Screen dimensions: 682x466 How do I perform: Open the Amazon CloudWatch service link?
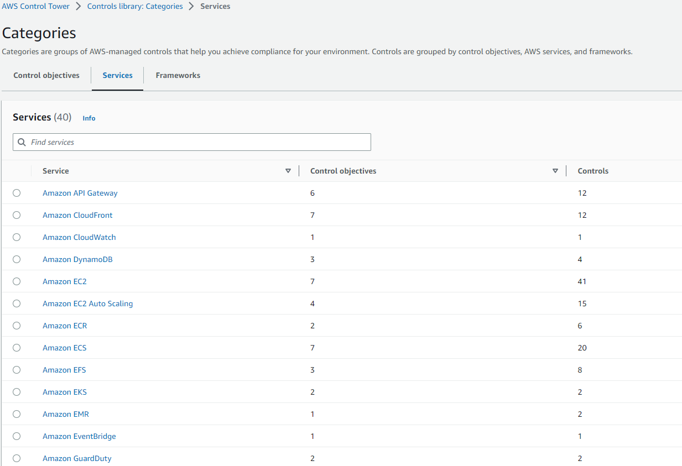(79, 237)
